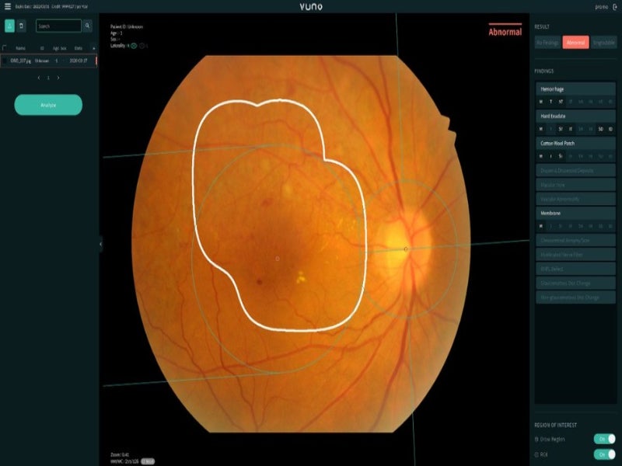This screenshot has height=466, width=622.
Task: Click the Membrane finding button
Action: tap(575, 213)
